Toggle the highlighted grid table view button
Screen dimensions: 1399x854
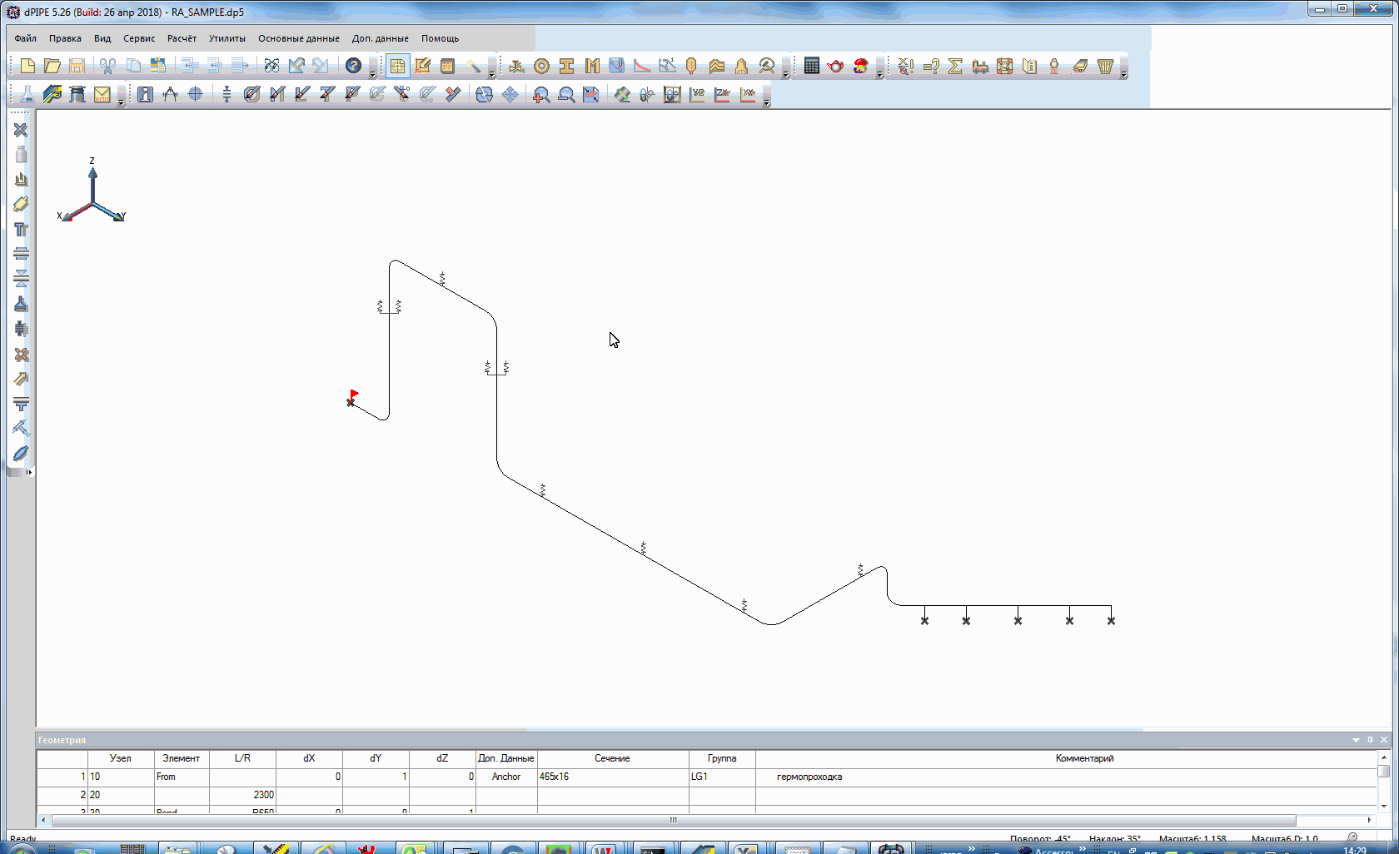click(x=397, y=66)
